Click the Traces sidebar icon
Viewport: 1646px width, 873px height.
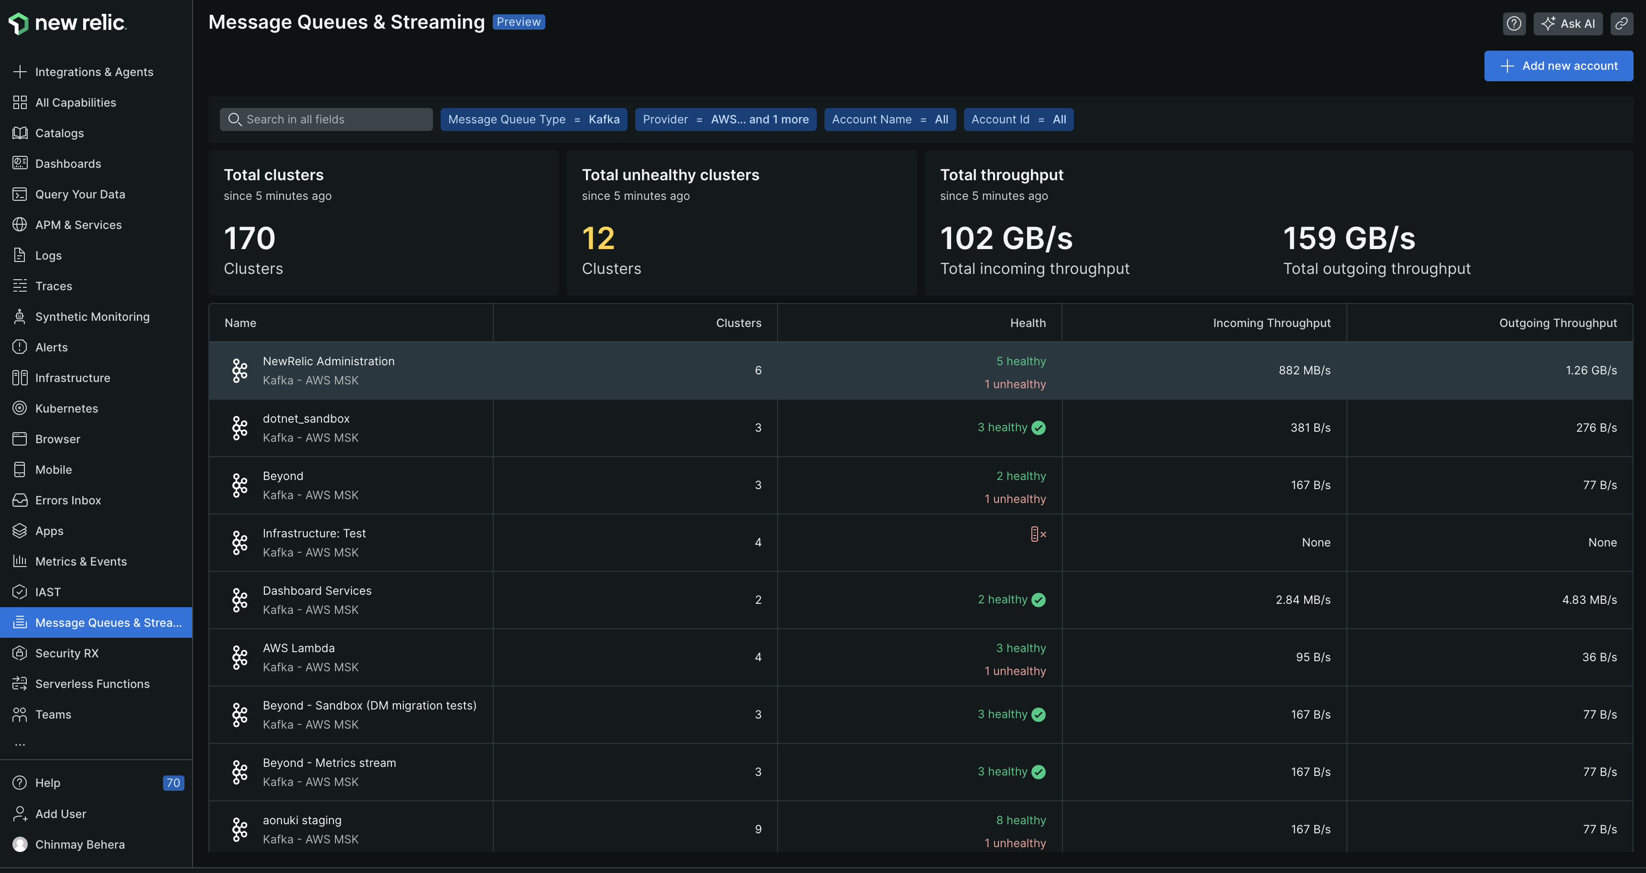click(20, 286)
